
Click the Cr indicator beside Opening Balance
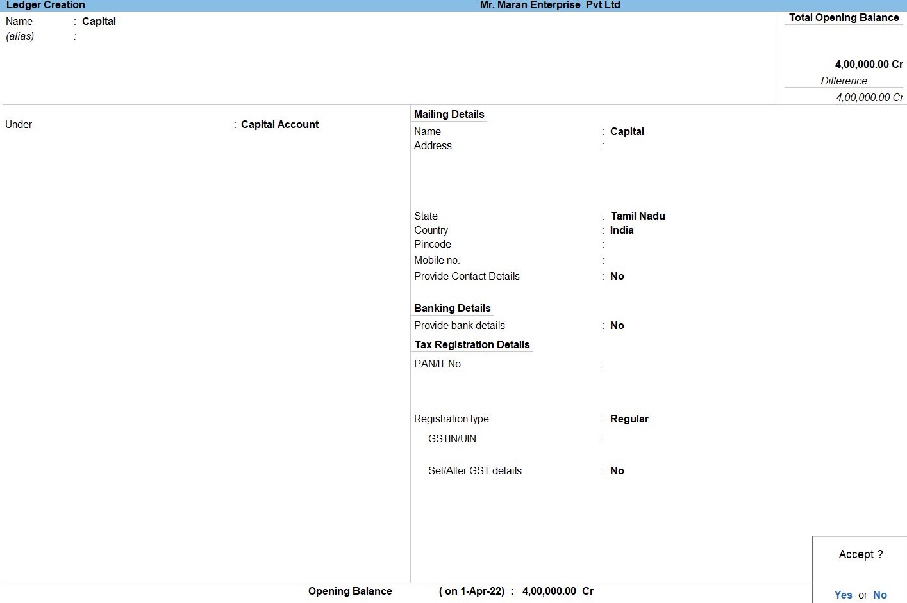click(x=588, y=591)
